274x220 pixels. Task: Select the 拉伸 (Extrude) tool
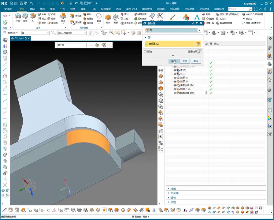pos(18,17)
